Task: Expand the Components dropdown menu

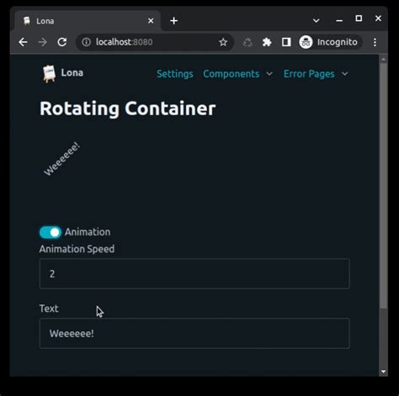Action: click(237, 74)
